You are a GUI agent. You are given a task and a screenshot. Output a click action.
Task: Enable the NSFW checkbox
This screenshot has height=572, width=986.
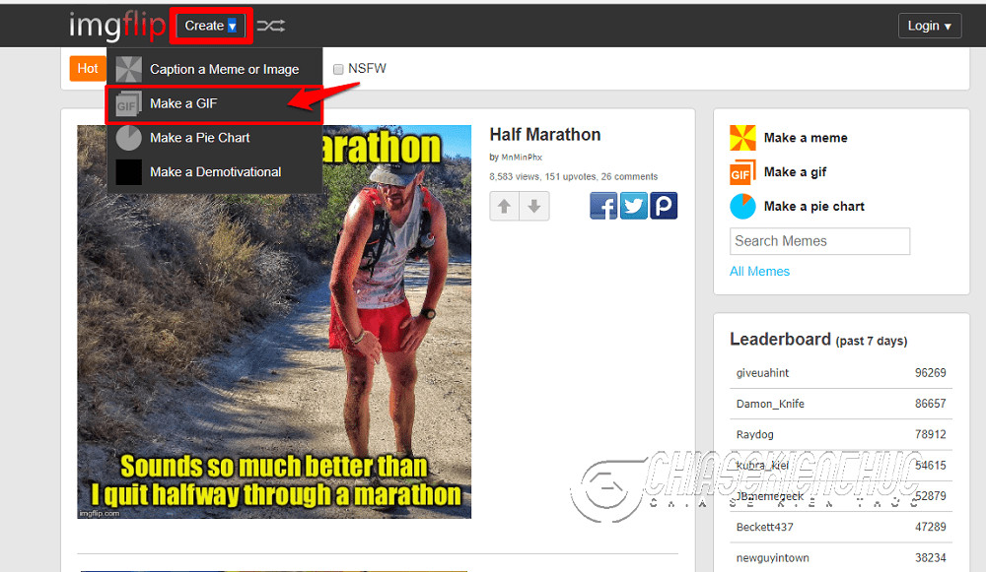[338, 69]
